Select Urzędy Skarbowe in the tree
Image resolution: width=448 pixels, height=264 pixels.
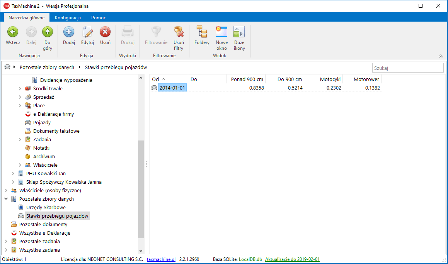pyautogui.click(x=46, y=208)
